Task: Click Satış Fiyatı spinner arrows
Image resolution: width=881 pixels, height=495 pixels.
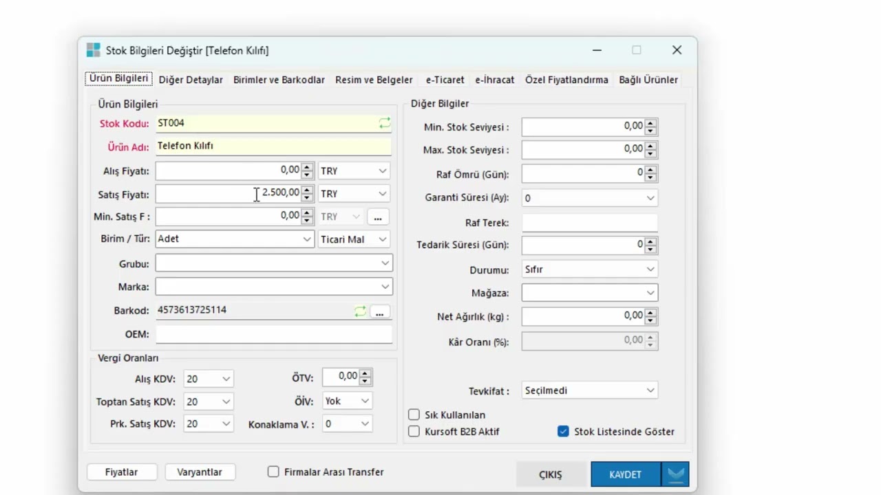Action: point(307,194)
